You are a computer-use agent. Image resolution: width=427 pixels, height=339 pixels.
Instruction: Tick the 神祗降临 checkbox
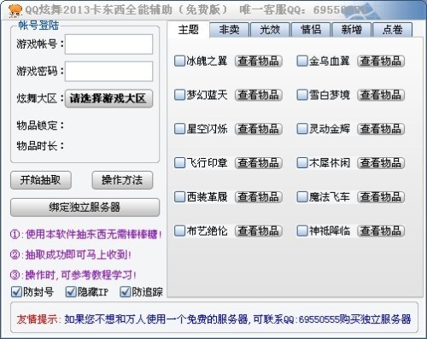(302, 231)
